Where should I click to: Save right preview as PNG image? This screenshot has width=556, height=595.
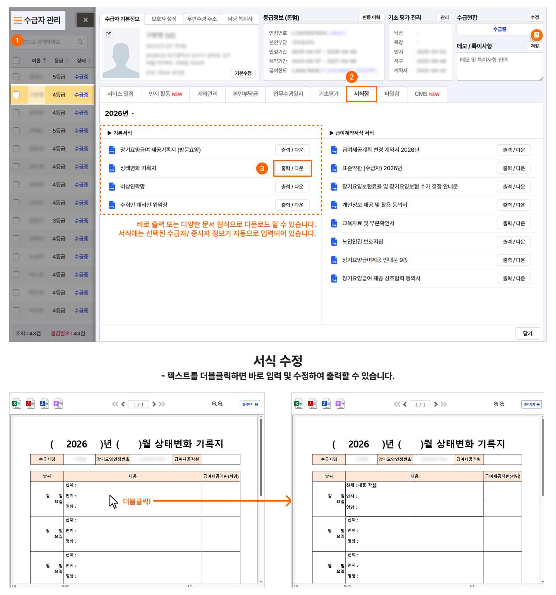340,404
